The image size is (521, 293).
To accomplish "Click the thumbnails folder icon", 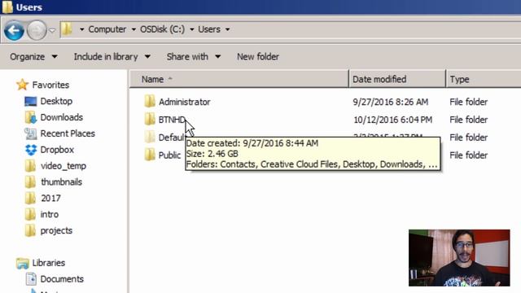I will tap(30, 181).
